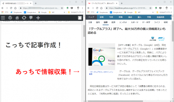Close the WordPress new post tab

pos(30,3)
